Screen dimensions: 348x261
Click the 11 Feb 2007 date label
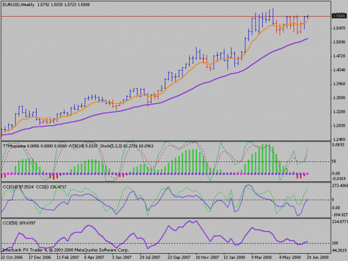click(x=68, y=258)
